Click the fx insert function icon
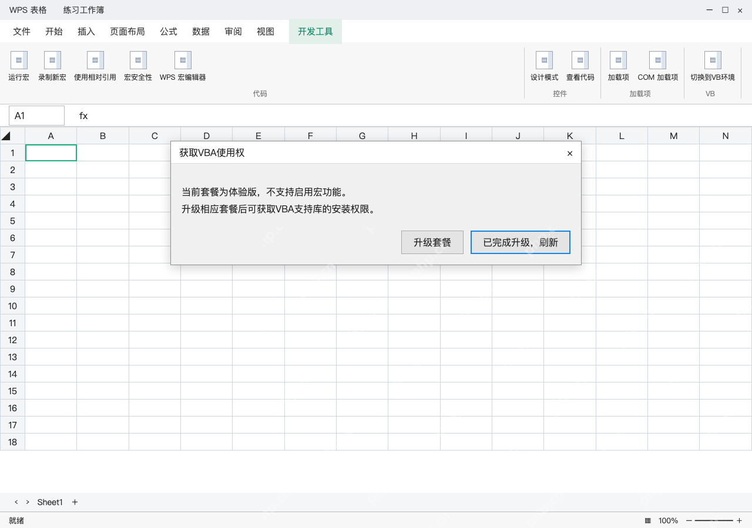This screenshot has height=528, width=752. tap(83, 116)
